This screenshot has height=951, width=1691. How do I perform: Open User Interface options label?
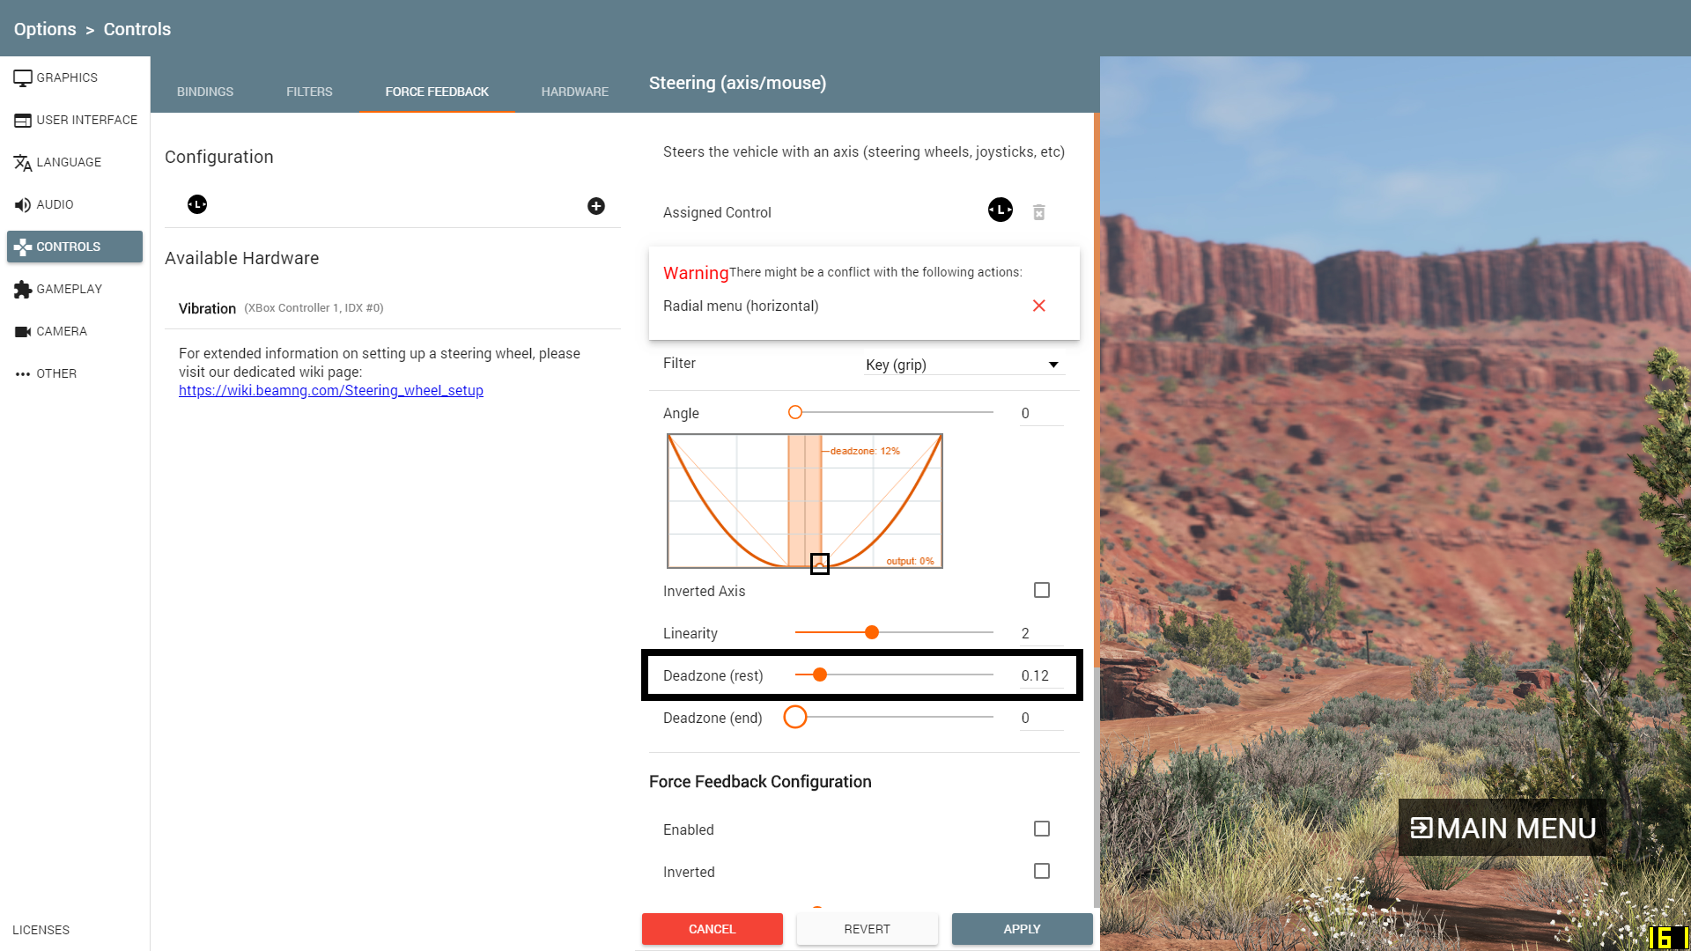[x=87, y=120]
